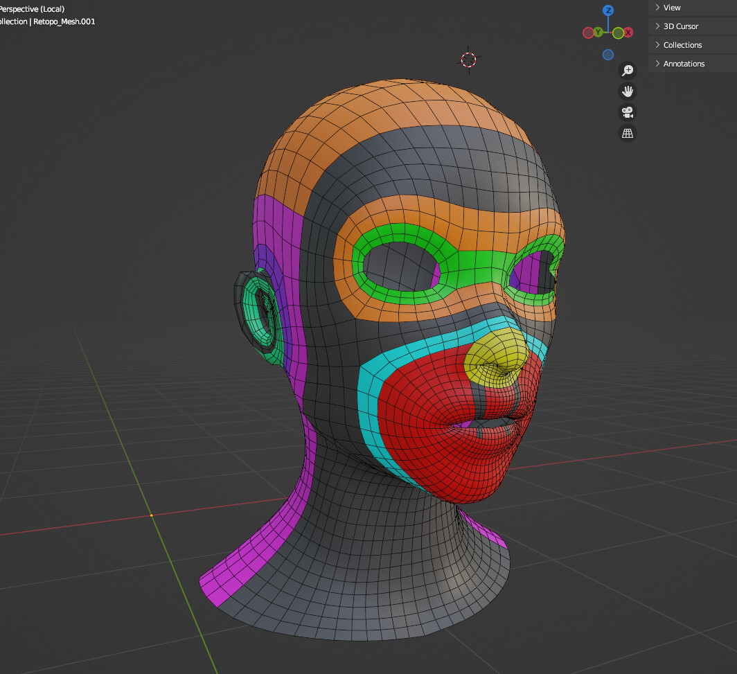Expand the Collections panel
Viewport: 737px width, 674px height.
tap(682, 44)
